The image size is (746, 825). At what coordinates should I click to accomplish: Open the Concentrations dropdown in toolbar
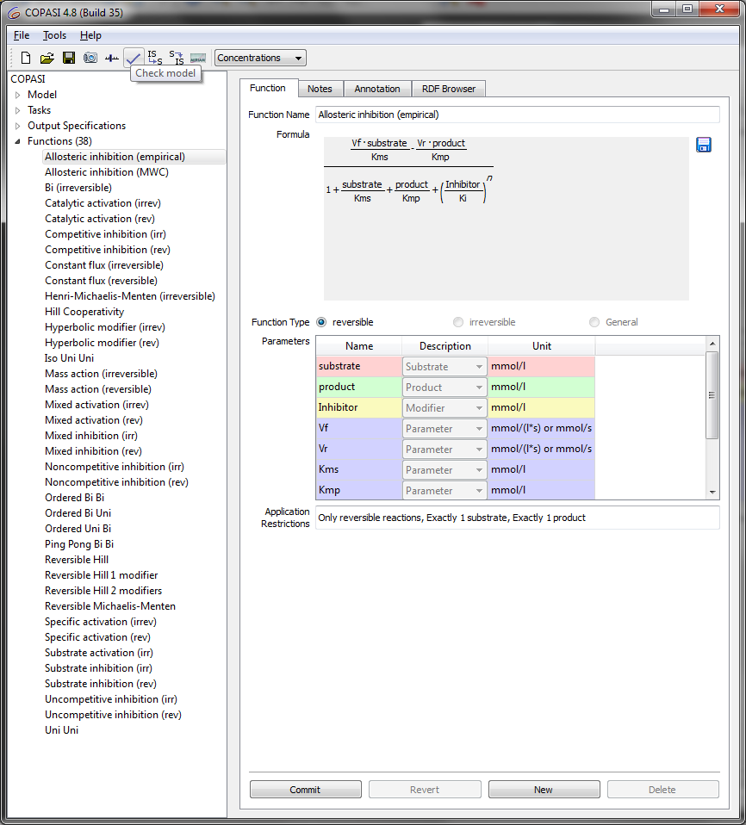(260, 58)
